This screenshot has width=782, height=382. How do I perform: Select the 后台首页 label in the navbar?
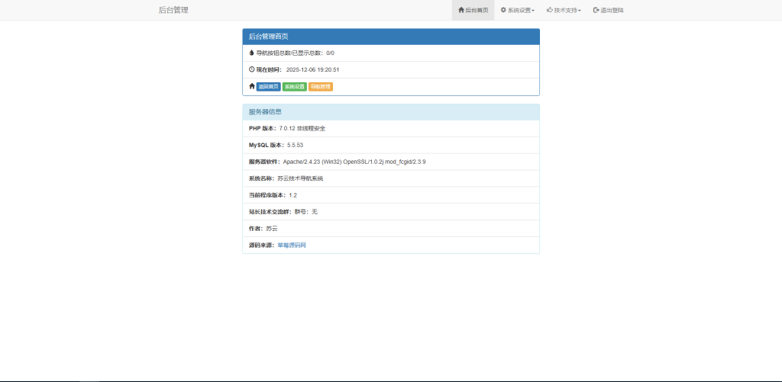point(477,11)
